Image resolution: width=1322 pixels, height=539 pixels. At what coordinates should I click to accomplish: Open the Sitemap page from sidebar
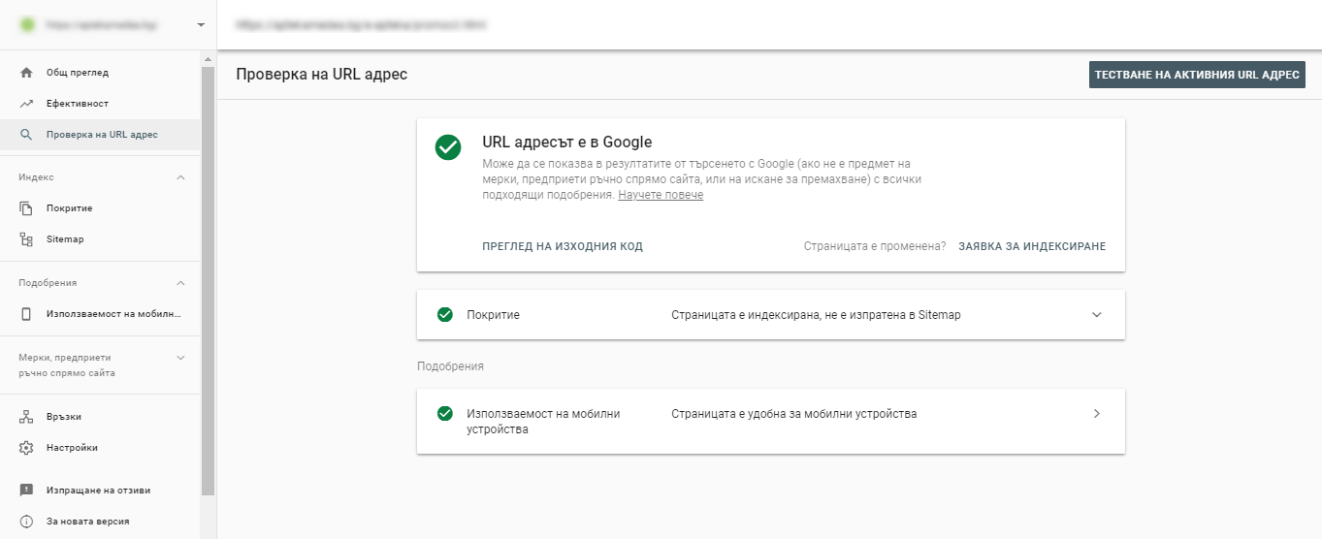[100, 239]
